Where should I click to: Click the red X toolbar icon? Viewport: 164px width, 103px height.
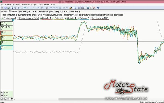[x=94, y=8]
